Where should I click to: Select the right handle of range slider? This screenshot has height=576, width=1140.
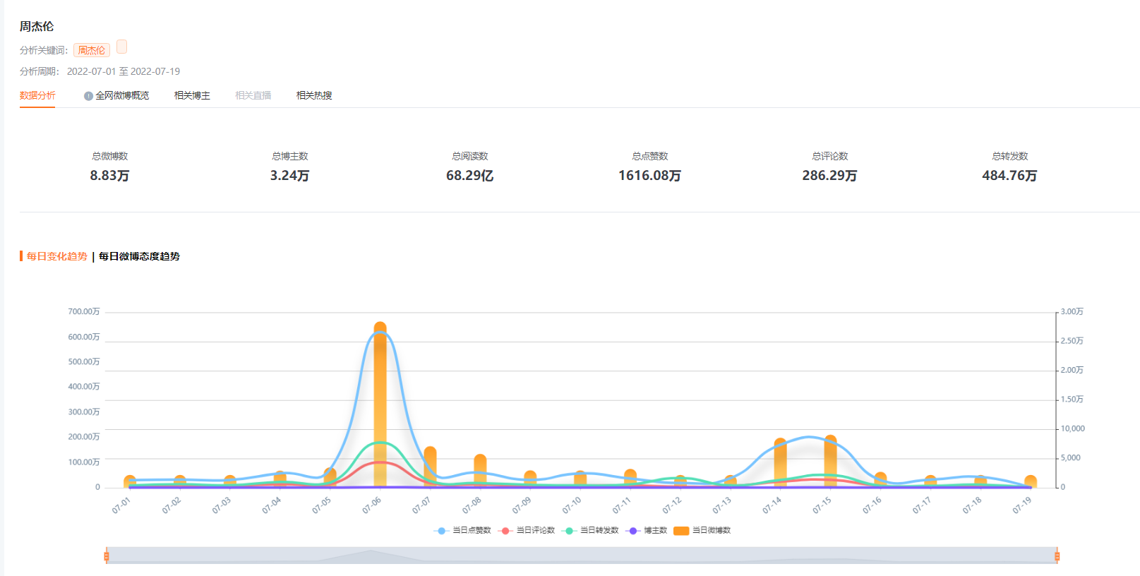pyautogui.click(x=1057, y=556)
